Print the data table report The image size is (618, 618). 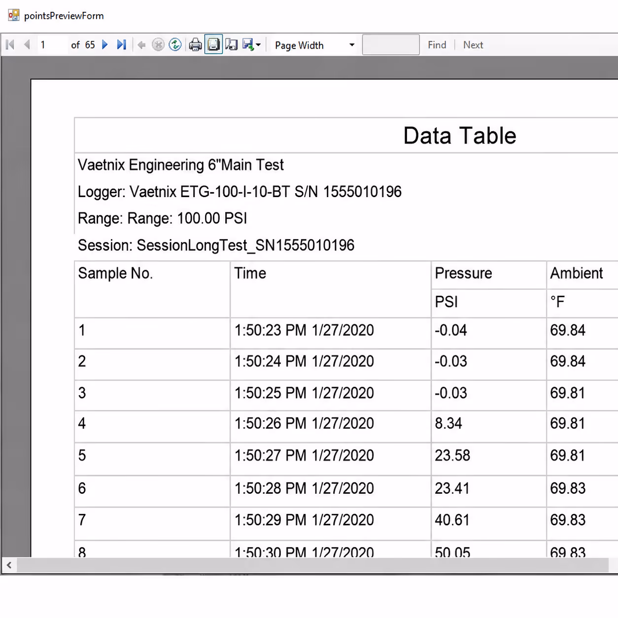click(x=195, y=45)
